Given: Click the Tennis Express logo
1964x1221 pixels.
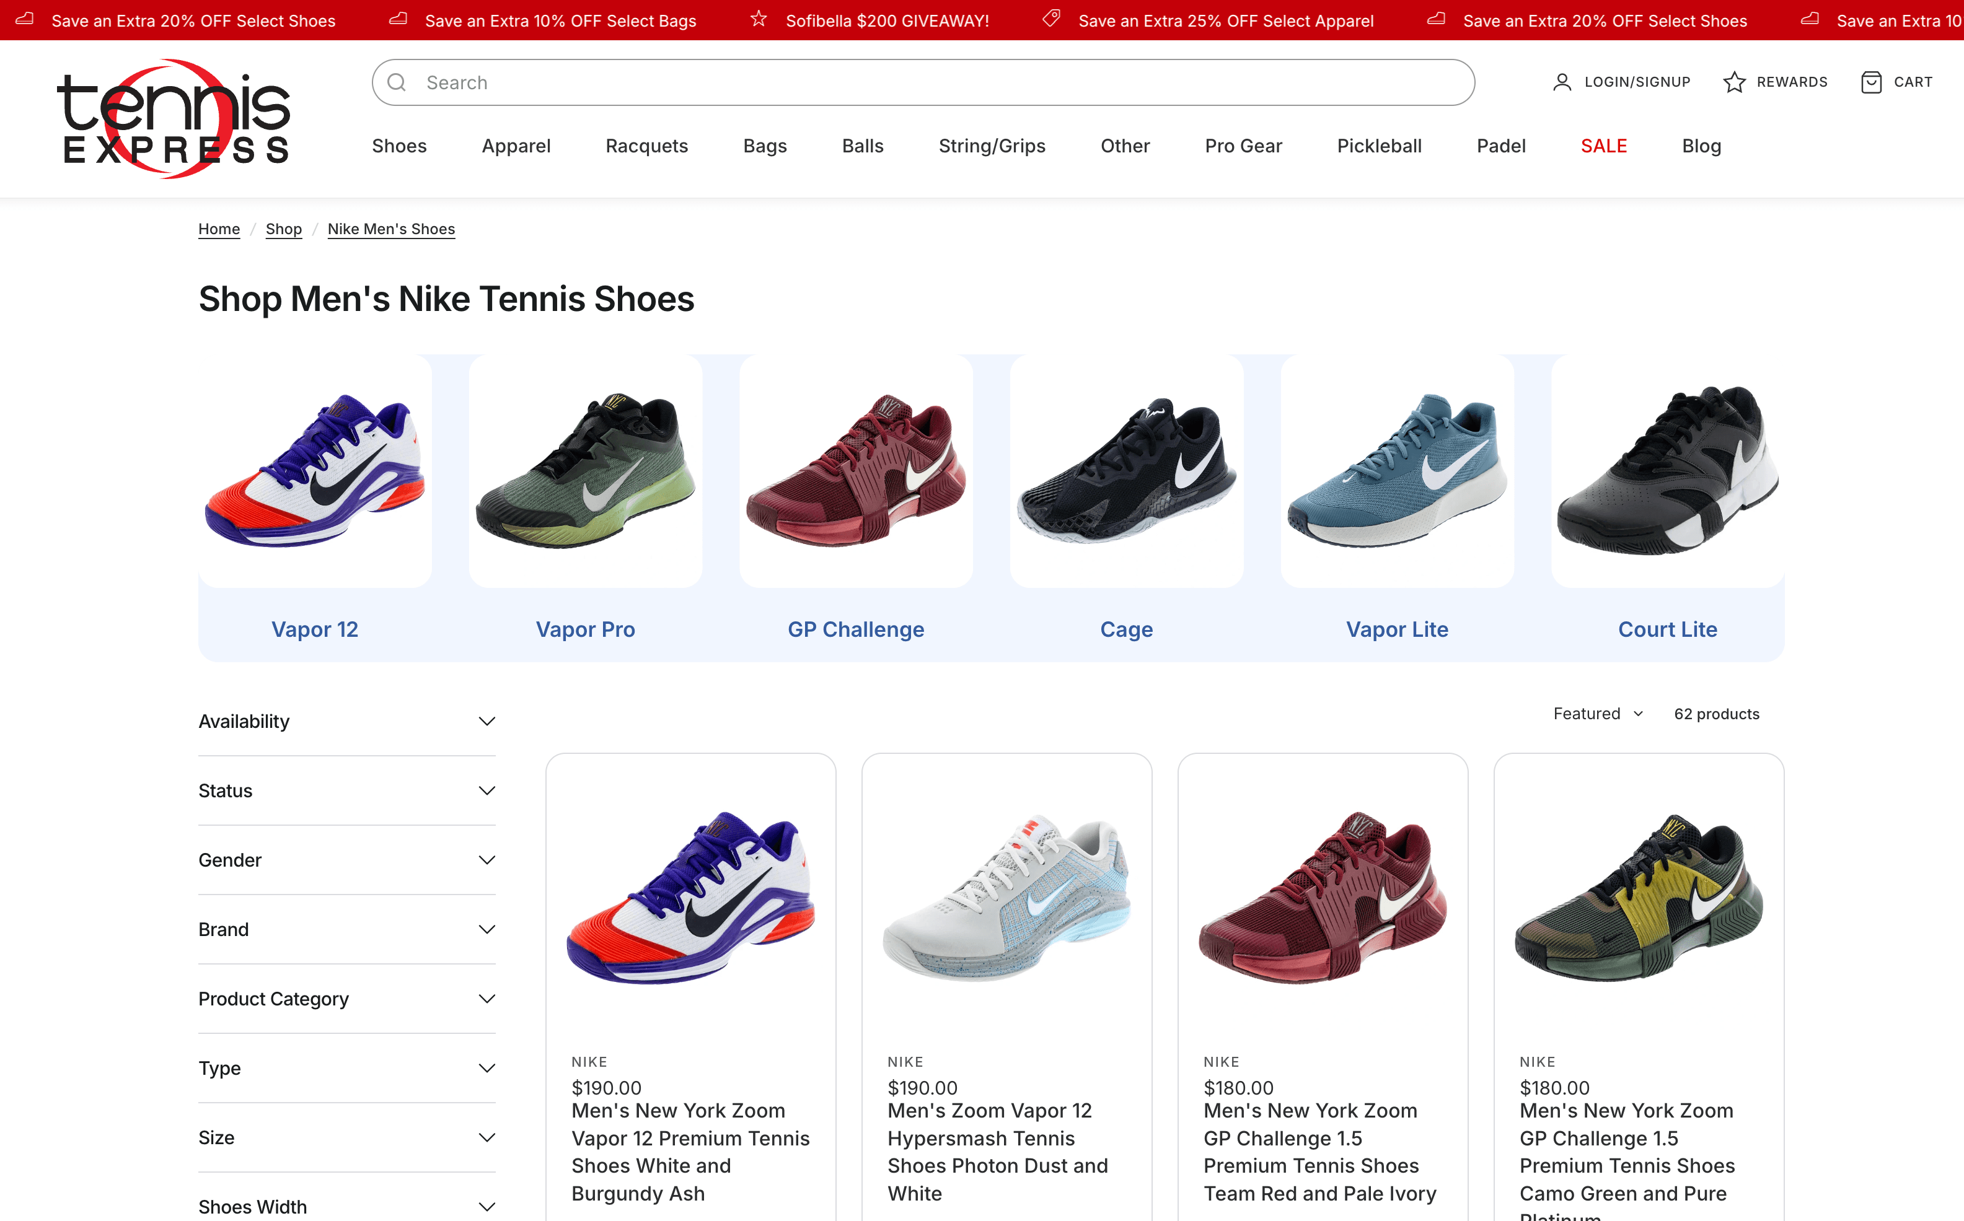Looking at the screenshot, I should (x=173, y=119).
